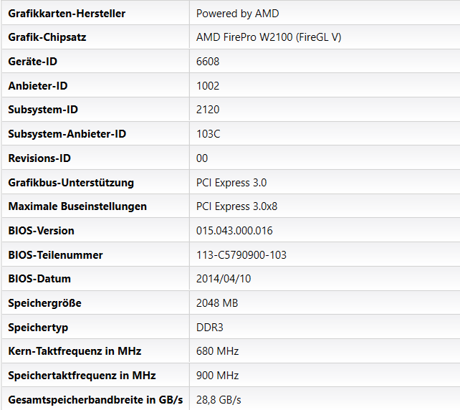Select the 'PCI Express 3.0x8' value
Screen dimensions: 460x410
[236, 206]
